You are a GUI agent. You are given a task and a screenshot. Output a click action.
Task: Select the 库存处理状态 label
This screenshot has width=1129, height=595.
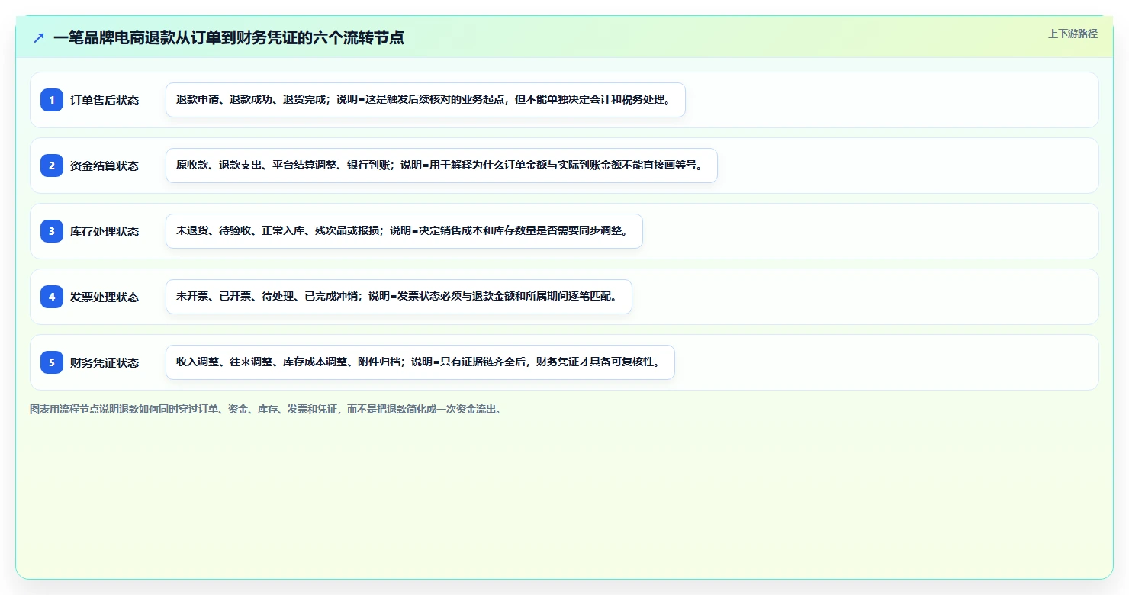(x=105, y=231)
